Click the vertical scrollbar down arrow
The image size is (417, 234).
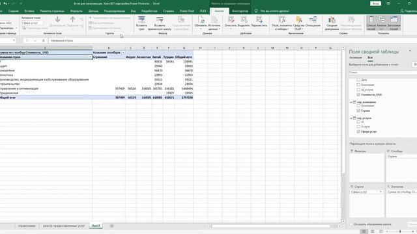pos(343,221)
